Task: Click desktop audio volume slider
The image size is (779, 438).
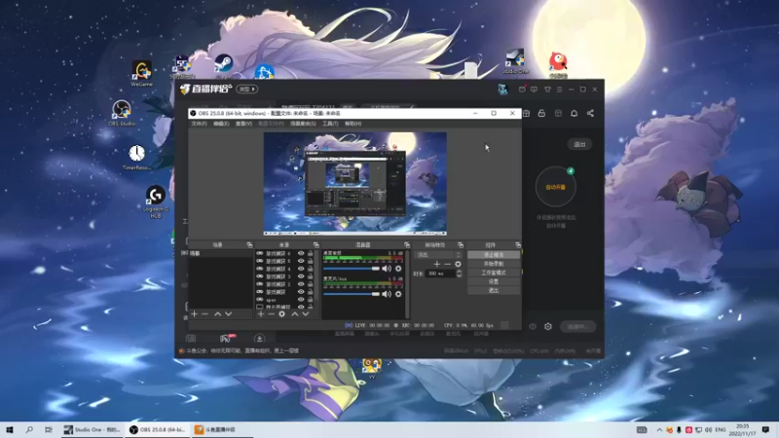Action: [x=352, y=269]
